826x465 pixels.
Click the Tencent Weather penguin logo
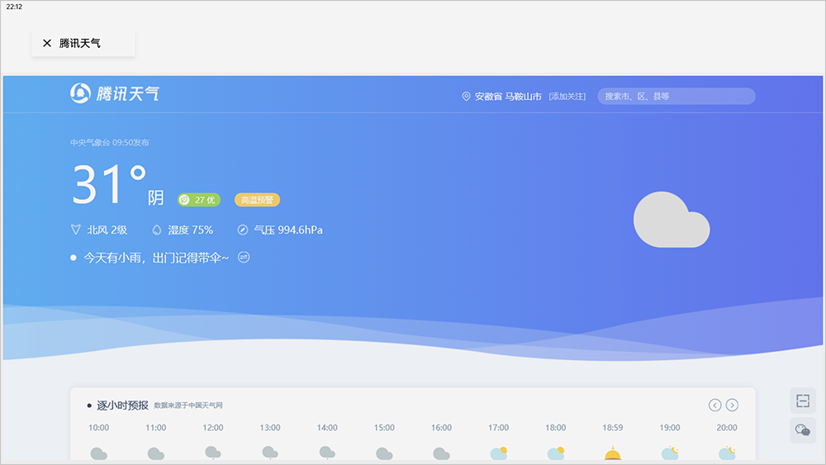coord(80,93)
